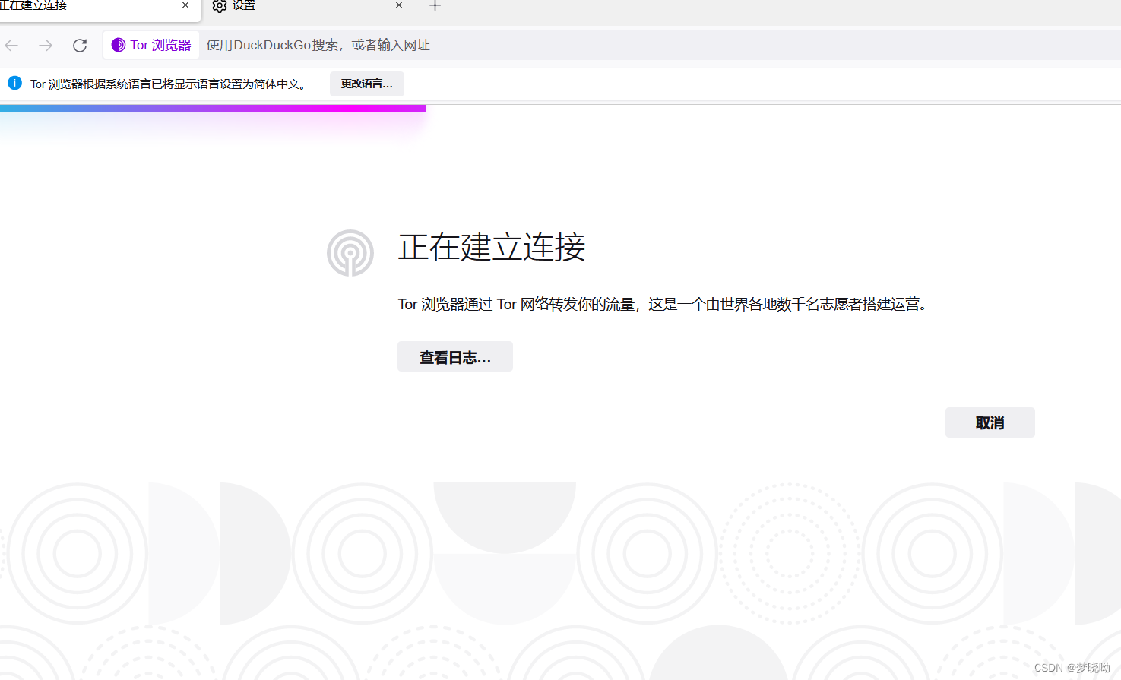The image size is (1121, 680).
Task: Click the CSDN @梦晓呦 watermark text
Action: coord(1072,667)
